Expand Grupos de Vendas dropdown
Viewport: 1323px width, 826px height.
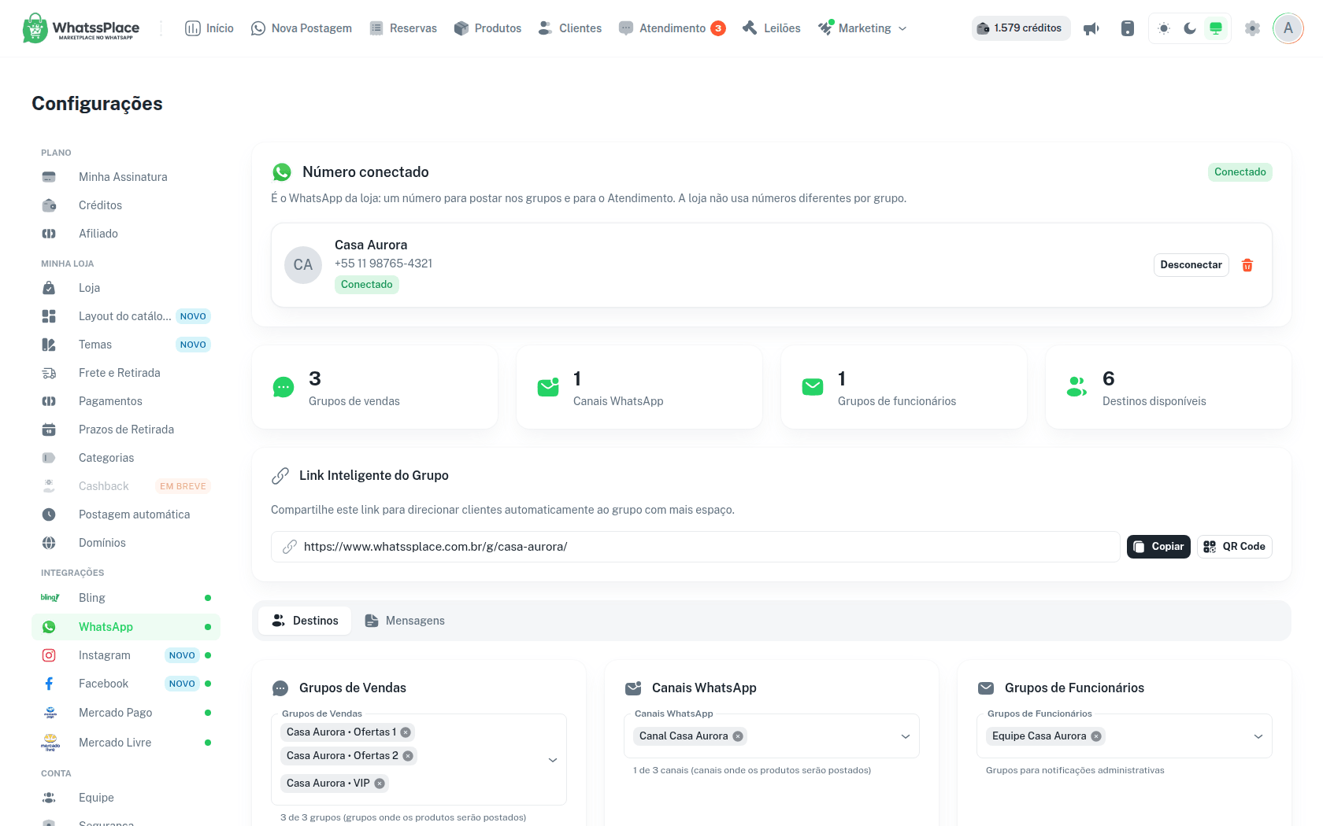click(553, 760)
